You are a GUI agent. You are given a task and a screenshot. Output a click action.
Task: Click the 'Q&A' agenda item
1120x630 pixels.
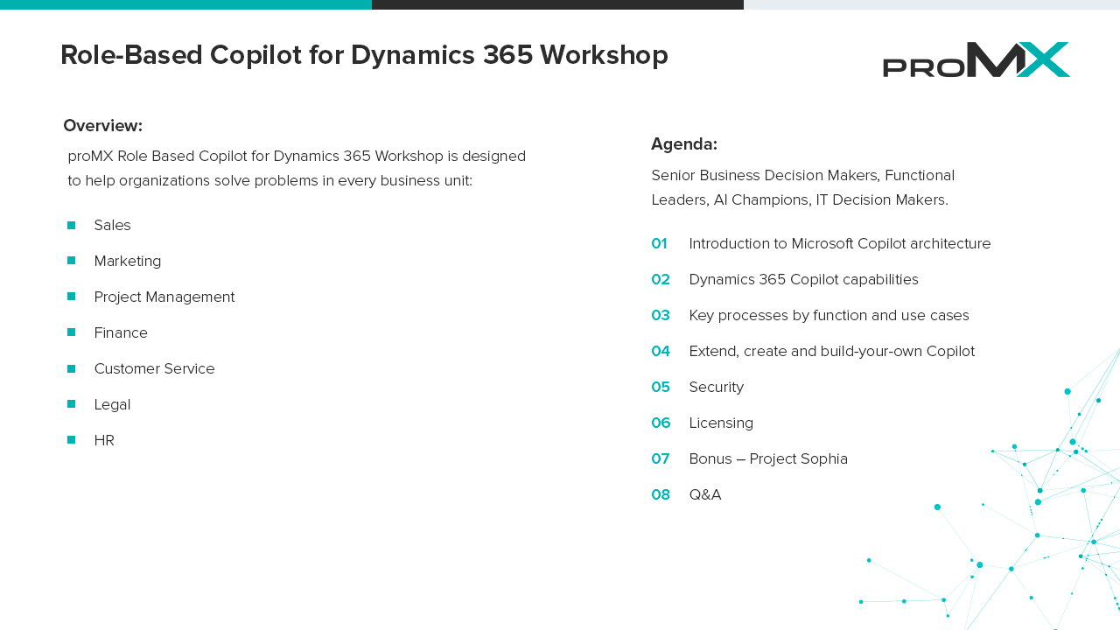point(705,494)
